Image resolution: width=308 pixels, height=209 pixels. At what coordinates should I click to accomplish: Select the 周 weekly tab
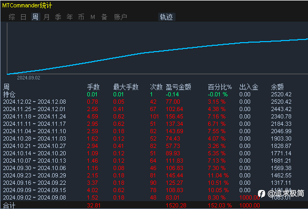[35, 17]
